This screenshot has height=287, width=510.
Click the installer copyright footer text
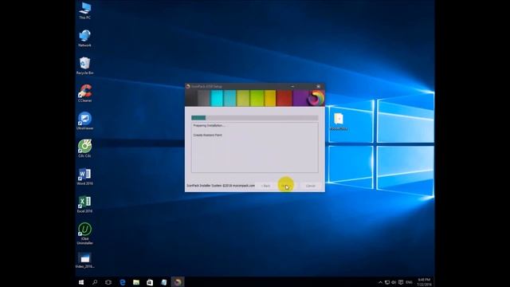point(221,186)
